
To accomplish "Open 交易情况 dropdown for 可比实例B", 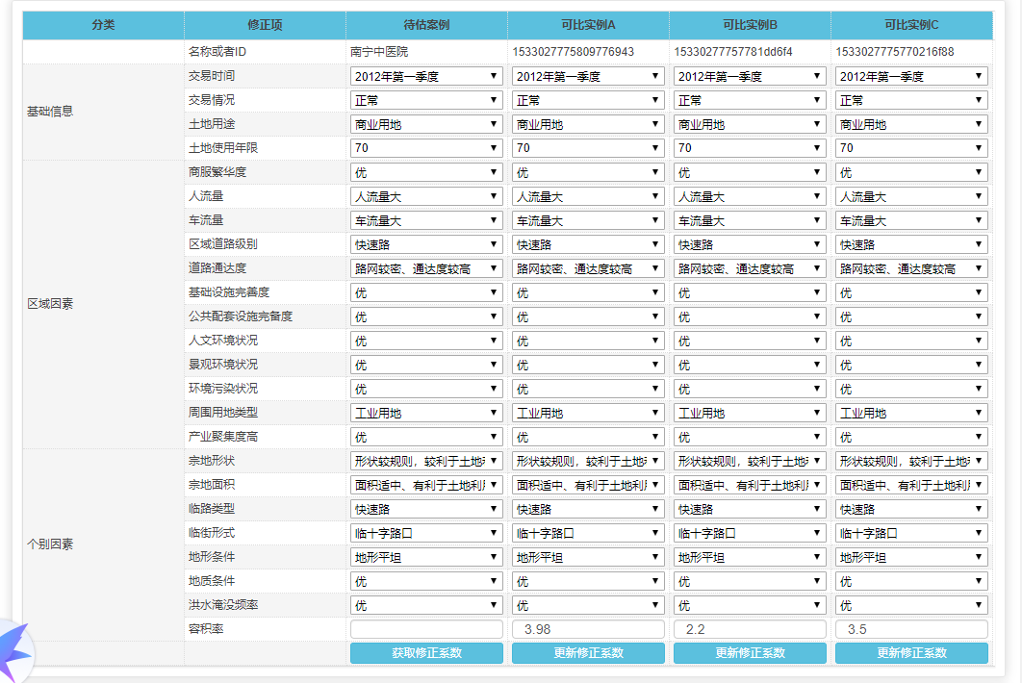I will pos(750,100).
